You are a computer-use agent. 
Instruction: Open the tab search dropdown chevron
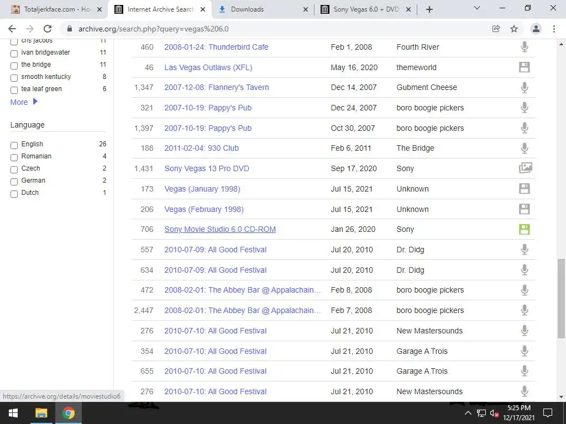pyautogui.click(x=477, y=8)
